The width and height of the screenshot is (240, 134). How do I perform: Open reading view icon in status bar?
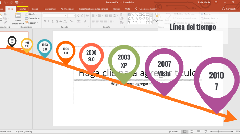(x=199, y=131)
